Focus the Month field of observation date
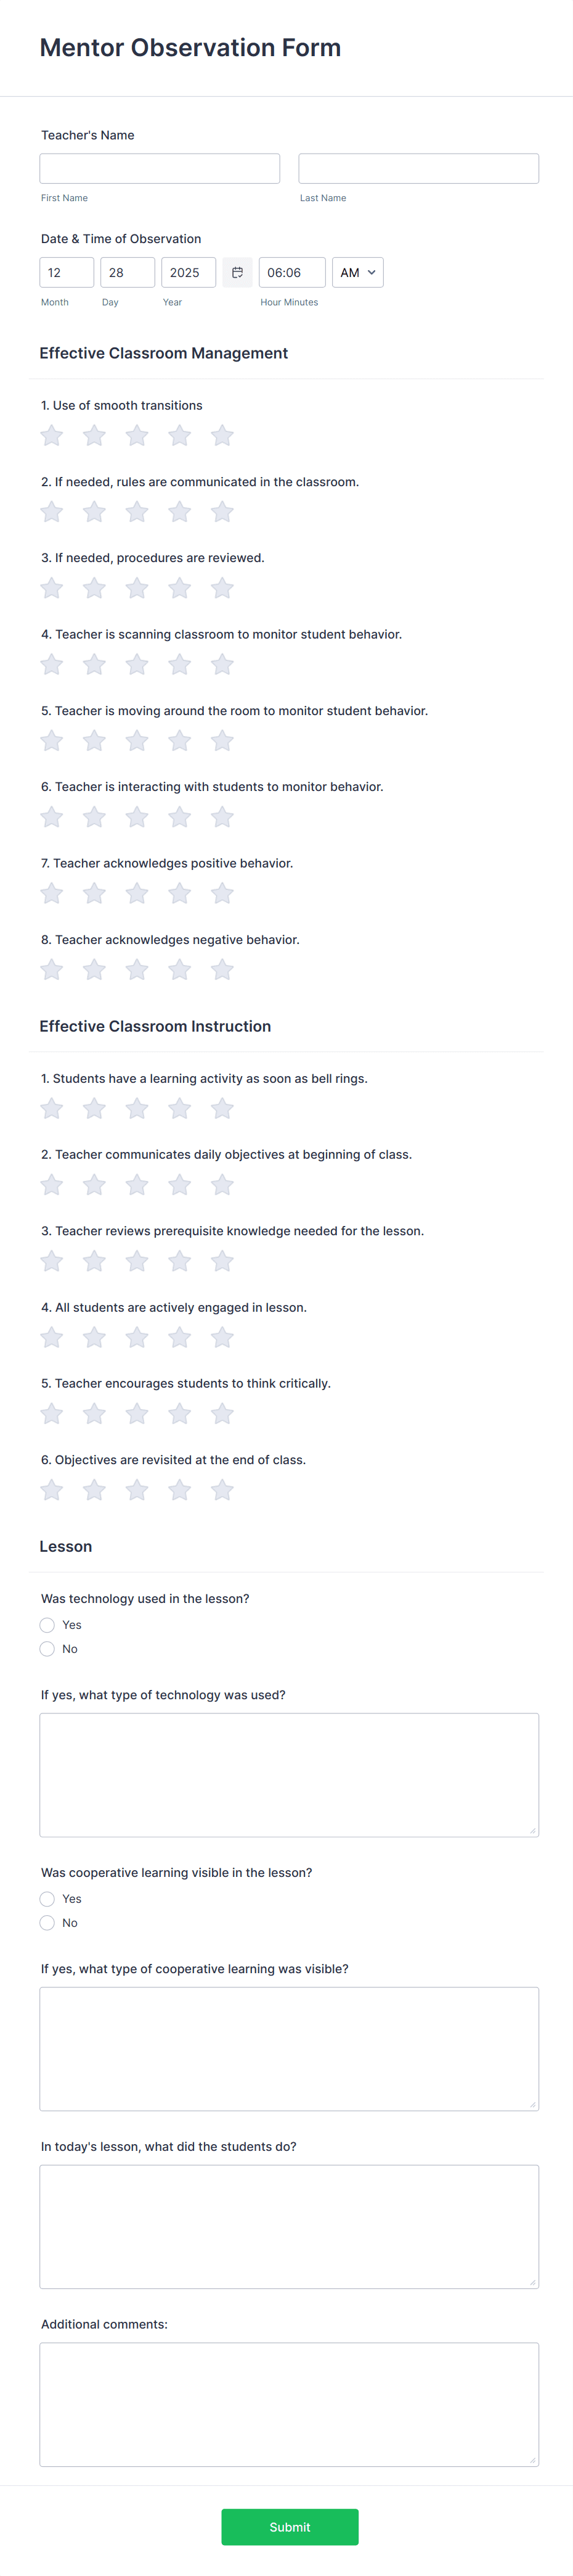This screenshot has height=2576, width=573. coord(66,271)
